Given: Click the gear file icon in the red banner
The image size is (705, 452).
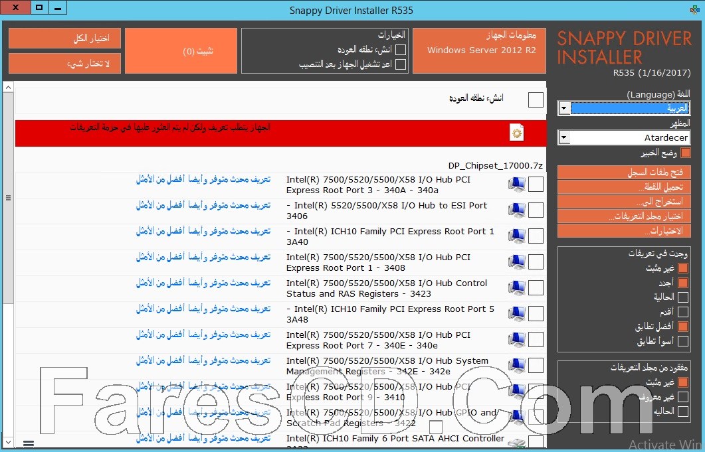Looking at the screenshot, I should click(x=516, y=133).
